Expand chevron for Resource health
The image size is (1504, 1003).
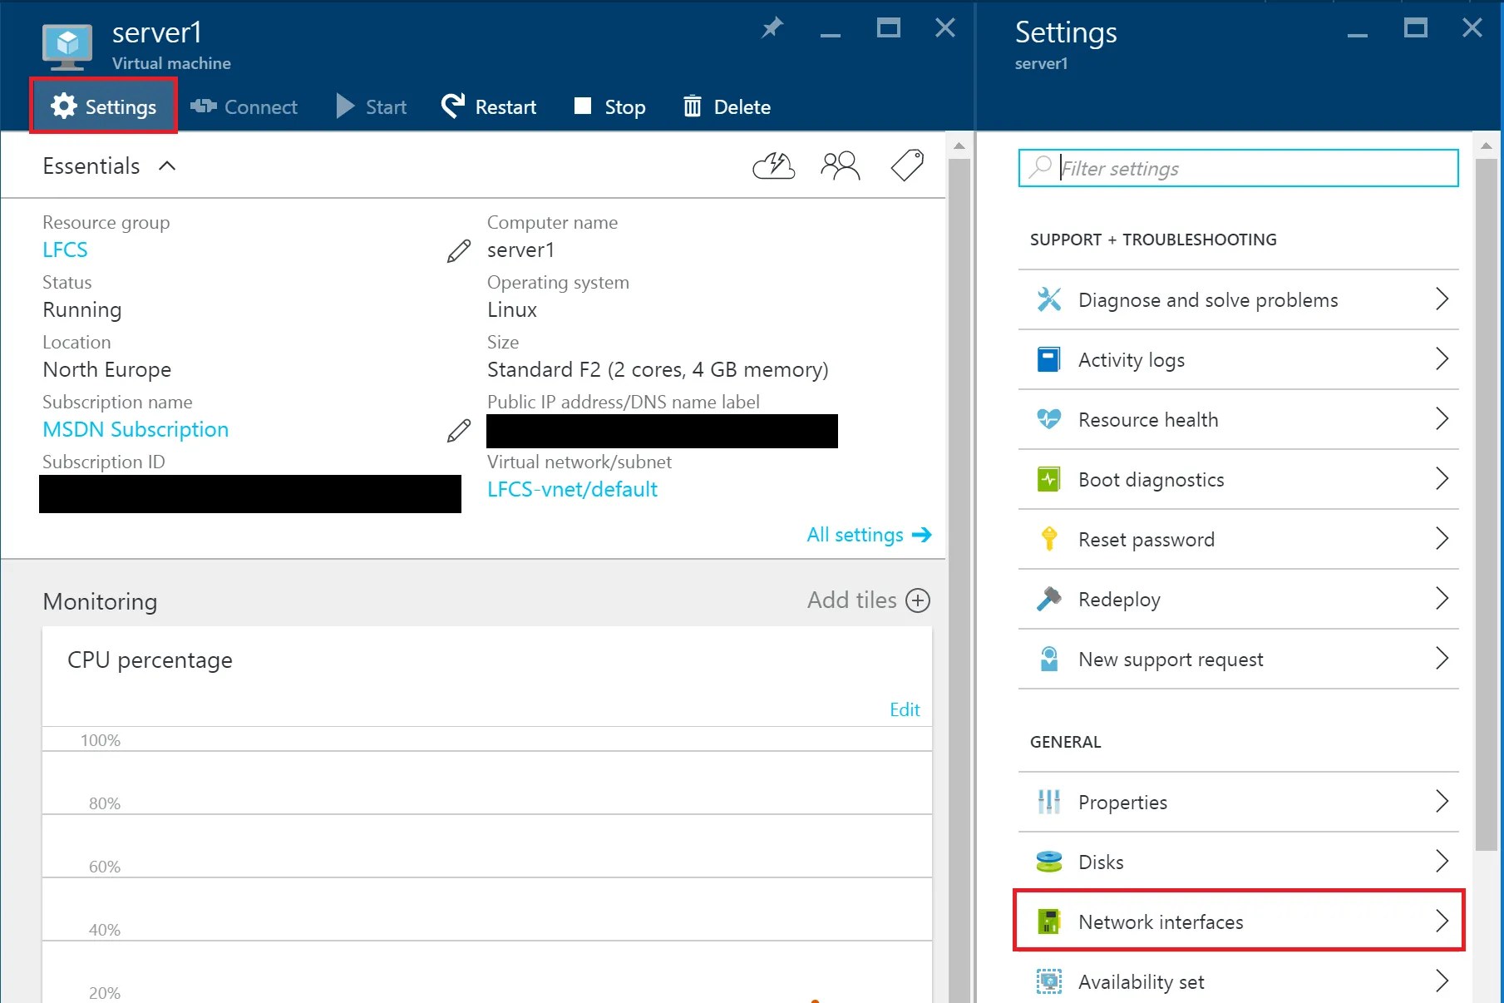coord(1442,419)
